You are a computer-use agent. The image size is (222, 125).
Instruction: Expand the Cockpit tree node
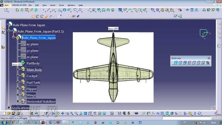coord(18,75)
